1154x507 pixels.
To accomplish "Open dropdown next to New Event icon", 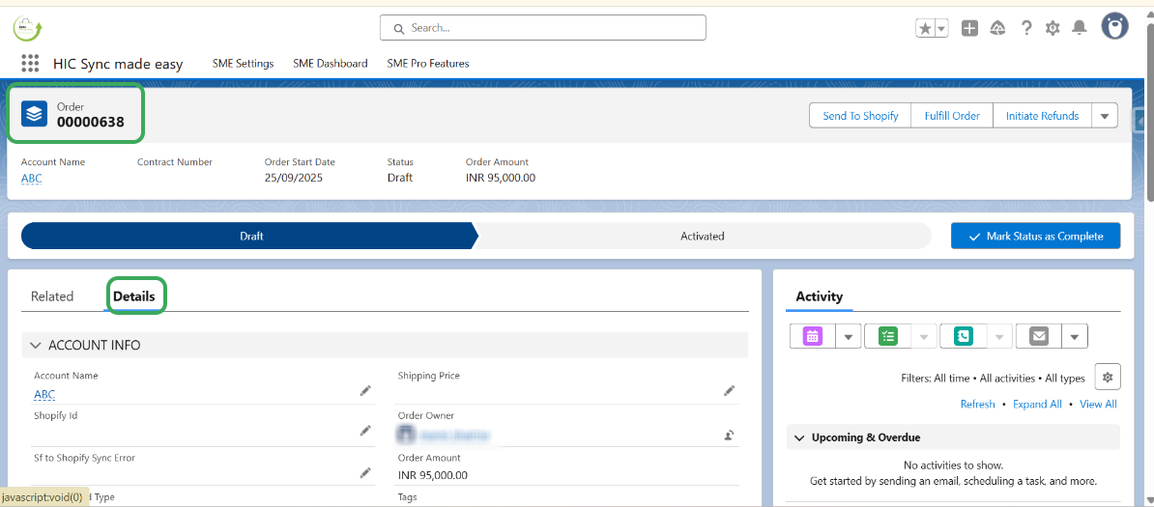I will [x=849, y=336].
